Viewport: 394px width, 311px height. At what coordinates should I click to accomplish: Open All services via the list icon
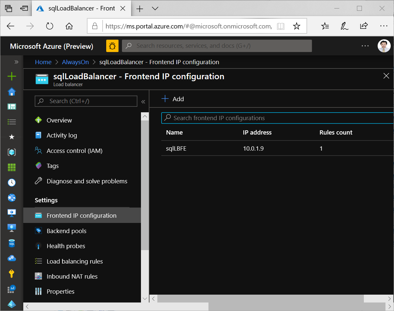coord(12,121)
